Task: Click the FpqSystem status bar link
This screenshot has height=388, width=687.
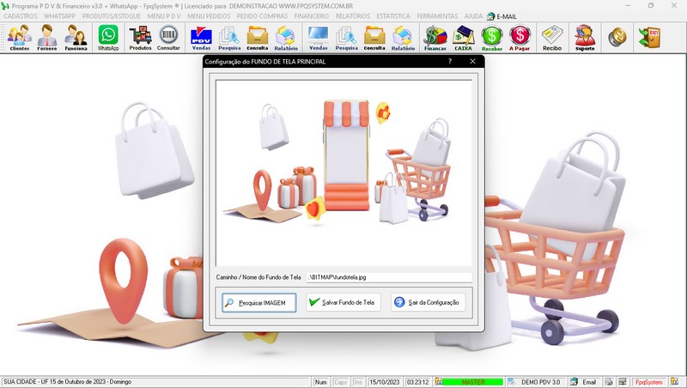Action: point(649,382)
